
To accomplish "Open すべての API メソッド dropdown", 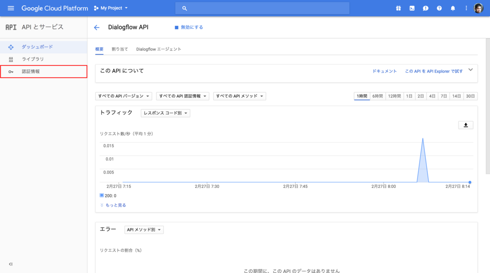I will (240, 96).
